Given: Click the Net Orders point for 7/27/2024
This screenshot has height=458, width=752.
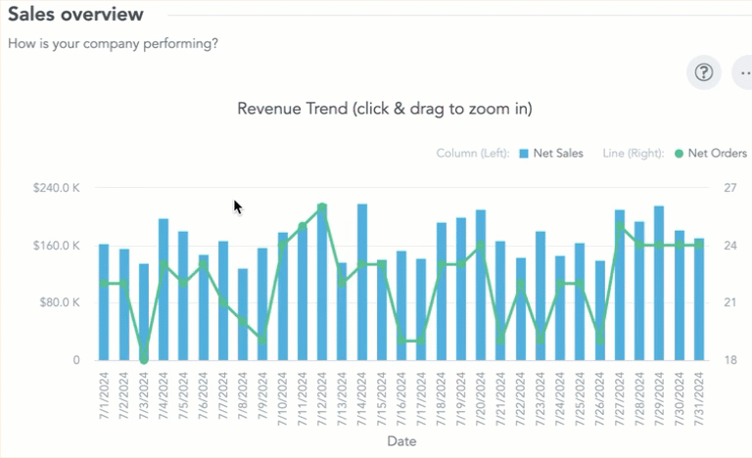Looking at the screenshot, I should [x=620, y=226].
